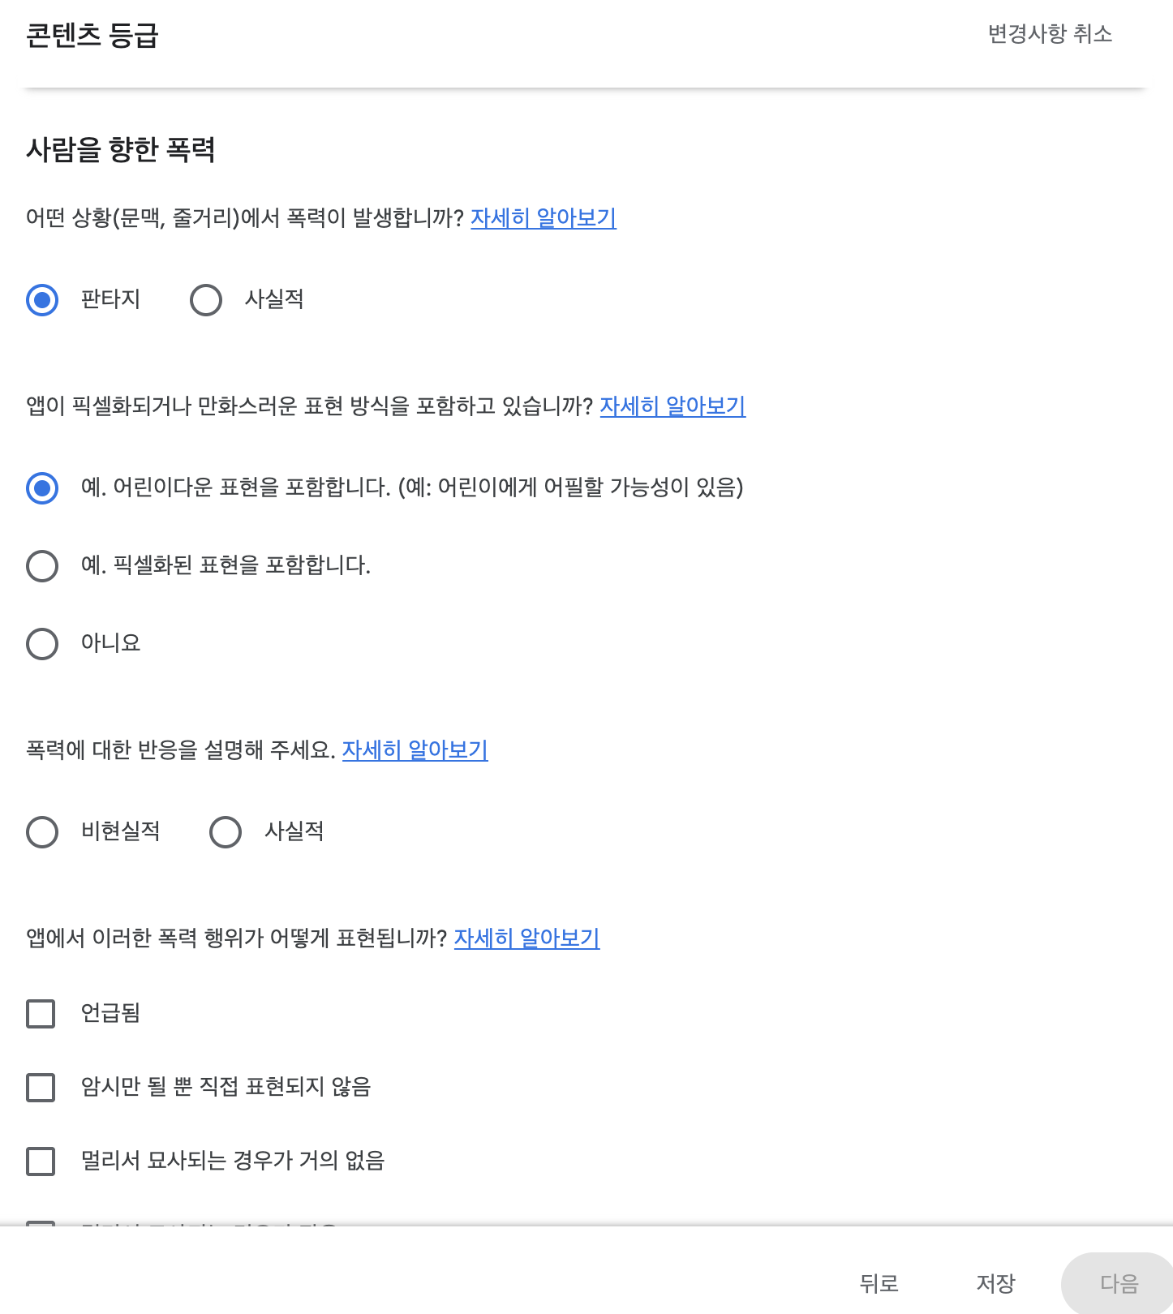Click 변경사항 취소 to discard changes

coord(1050,34)
